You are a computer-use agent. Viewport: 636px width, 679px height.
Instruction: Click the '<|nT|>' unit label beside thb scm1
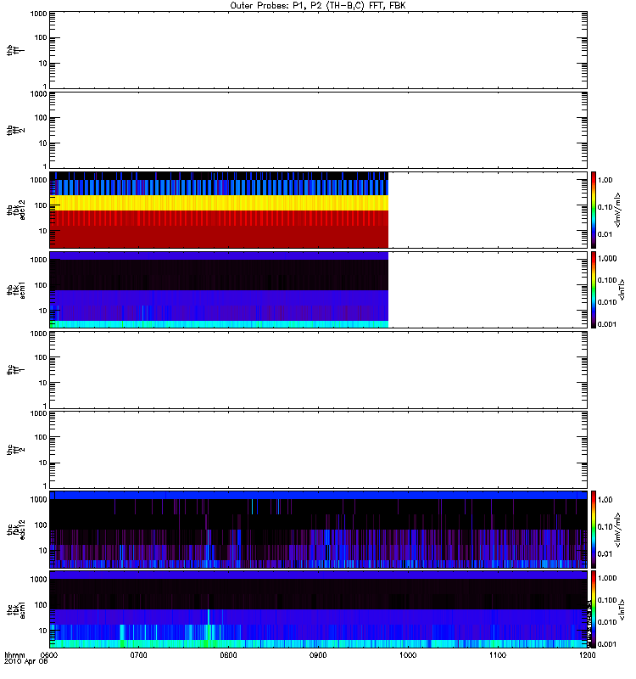pyautogui.click(x=622, y=290)
